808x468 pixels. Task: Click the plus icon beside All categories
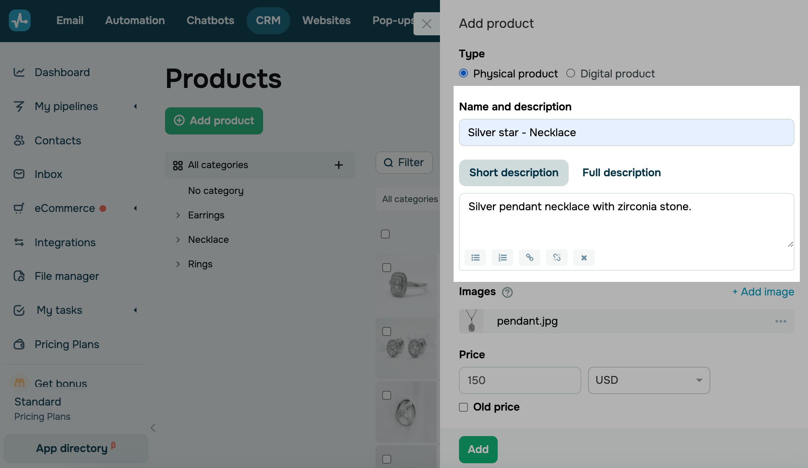pyautogui.click(x=338, y=165)
